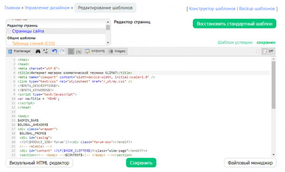Viewport: 285px width, 172px height.
Task: Open Backup шаблонов link
Action: click(x=257, y=9)
